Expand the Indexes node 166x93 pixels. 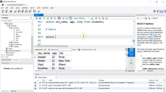[10, 42]
